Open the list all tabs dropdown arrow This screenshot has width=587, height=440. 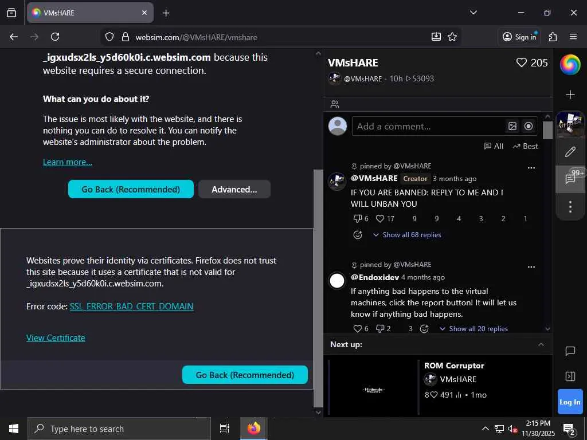[x=473, y=13]
